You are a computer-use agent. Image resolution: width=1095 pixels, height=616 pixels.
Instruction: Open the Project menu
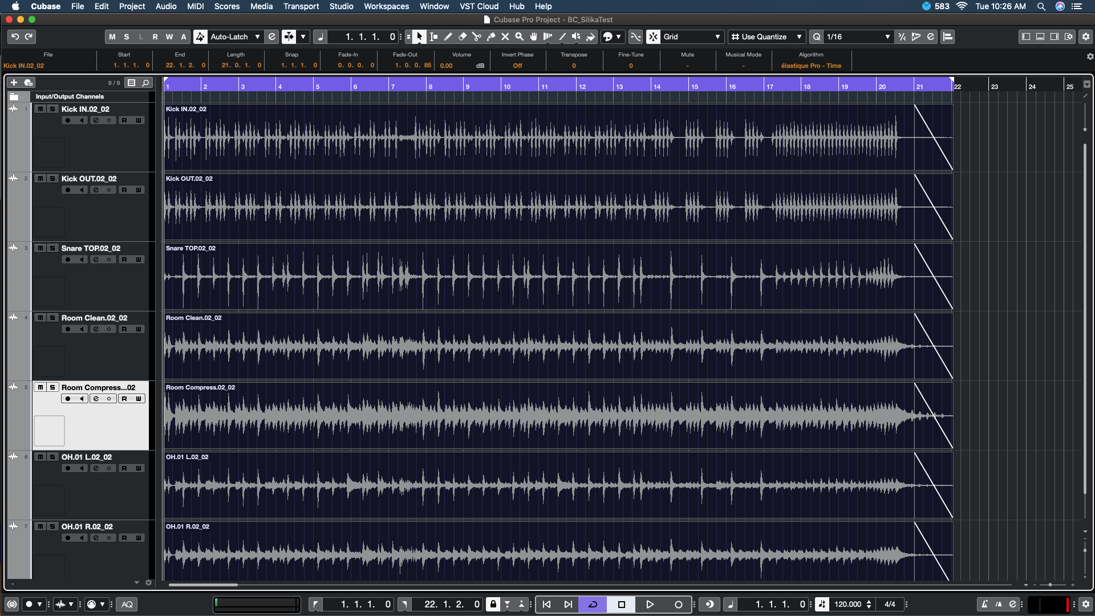point(132,6)
